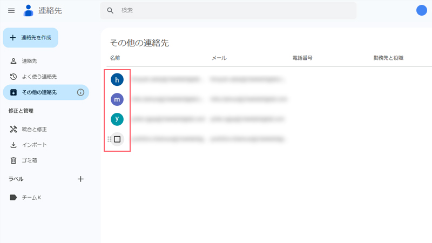Add a new label with plus icon
Viewport: 432px width, 243px height.
click(80, 179)
